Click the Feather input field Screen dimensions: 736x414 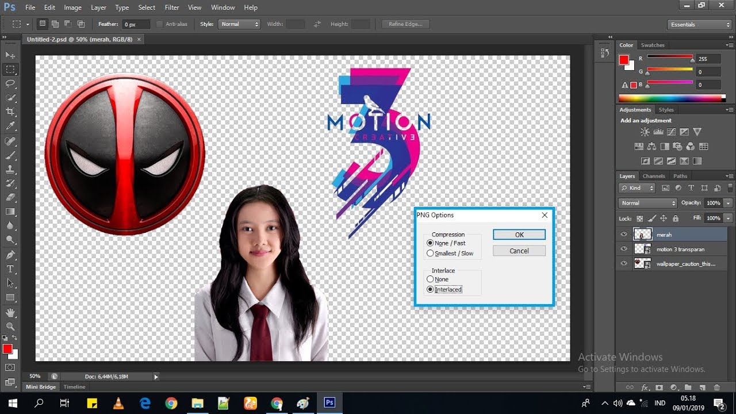[x=136, y=24]
